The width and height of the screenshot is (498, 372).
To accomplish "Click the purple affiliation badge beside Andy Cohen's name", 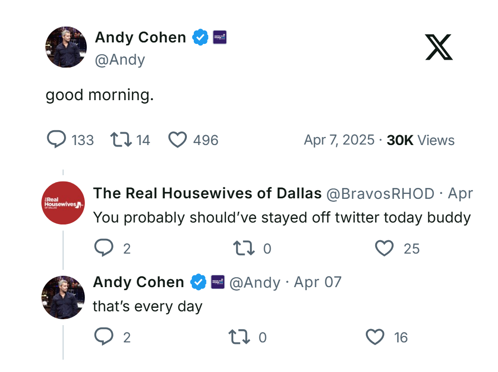I will pos(219,37).
